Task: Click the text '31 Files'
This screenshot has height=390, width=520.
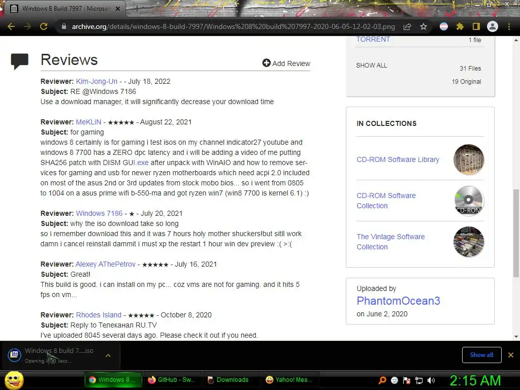Action: pyautogui.click(x=470, y=69)
